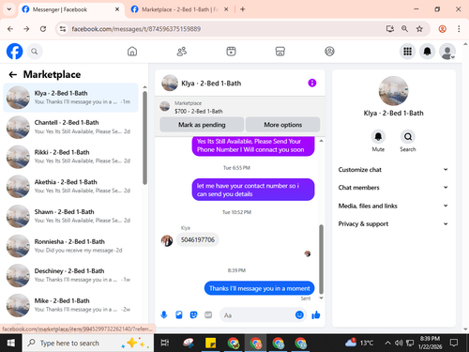469x352 pixels.
Task: Open Chantell 2-Bed 1-Bath conversation
Action: coord(70,127)
